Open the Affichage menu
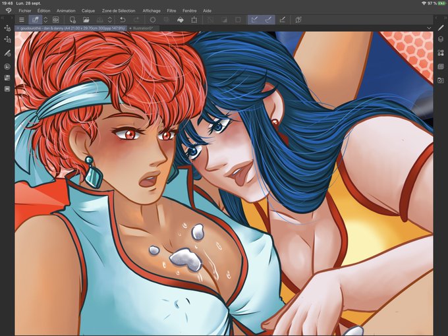Screen dimensions: 448x336 click(x=152, y=11)
